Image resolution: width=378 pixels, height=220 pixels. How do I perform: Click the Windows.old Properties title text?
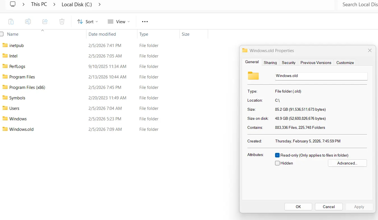point(272,50)
